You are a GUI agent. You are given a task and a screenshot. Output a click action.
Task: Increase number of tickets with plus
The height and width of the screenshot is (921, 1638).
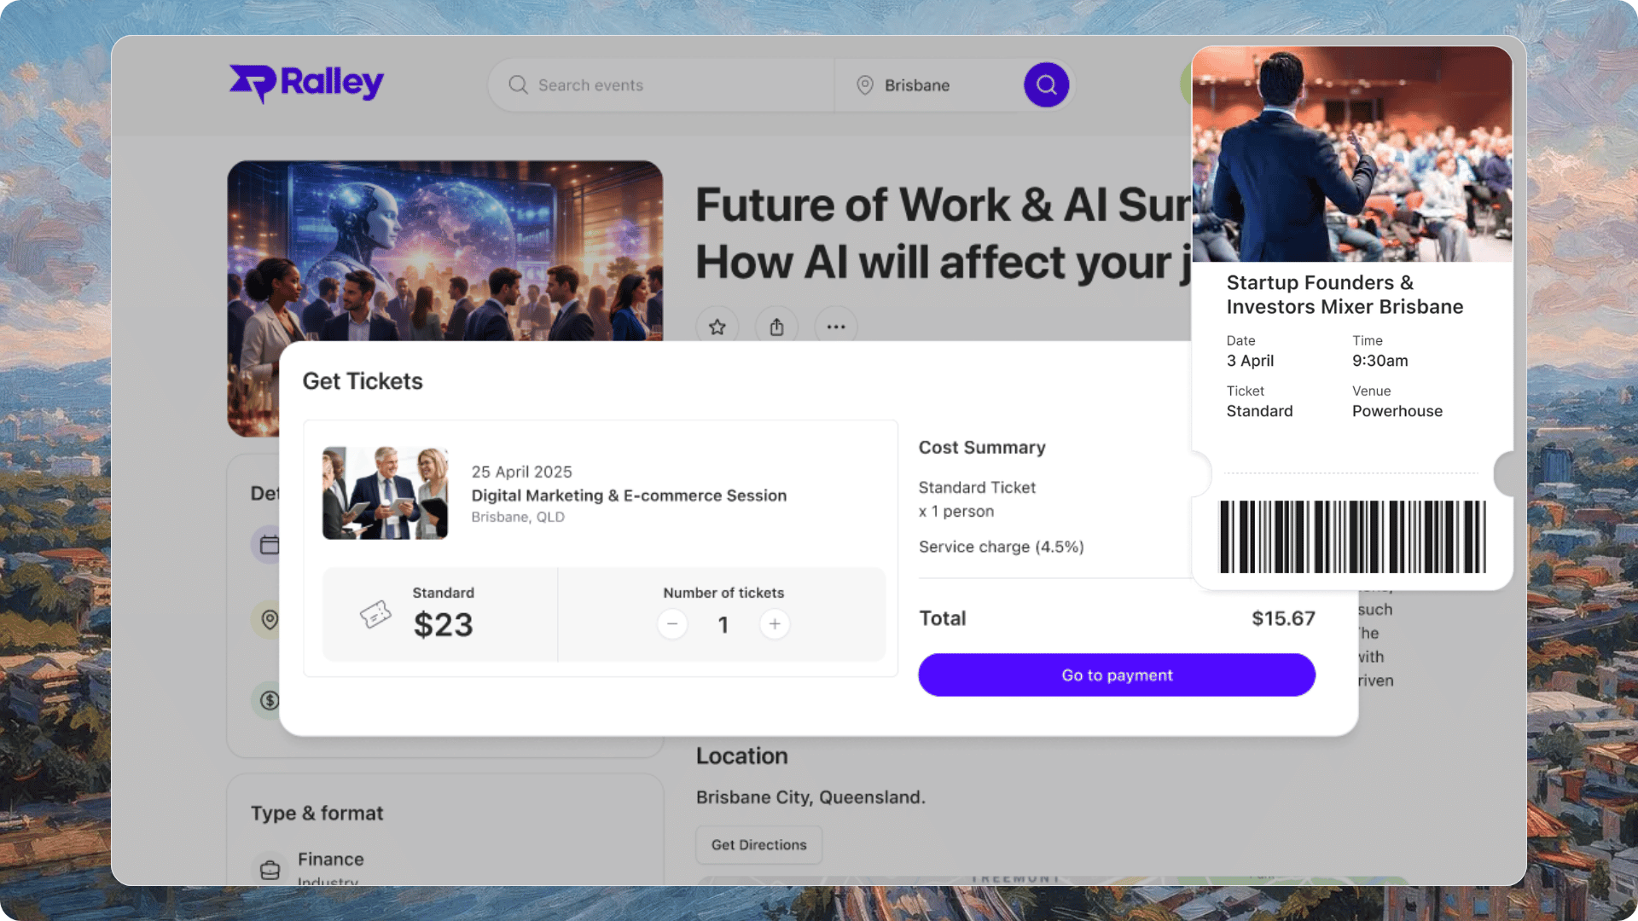tap(775, 624)
